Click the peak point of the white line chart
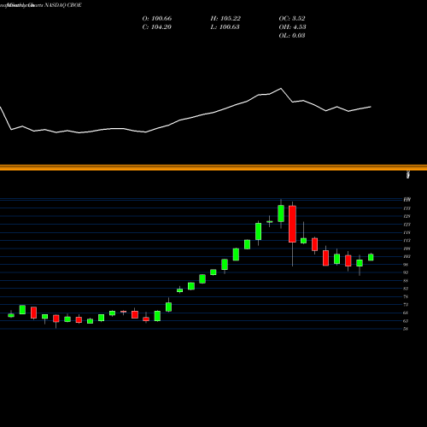This screenshot has height=427, width=427. 281,89
